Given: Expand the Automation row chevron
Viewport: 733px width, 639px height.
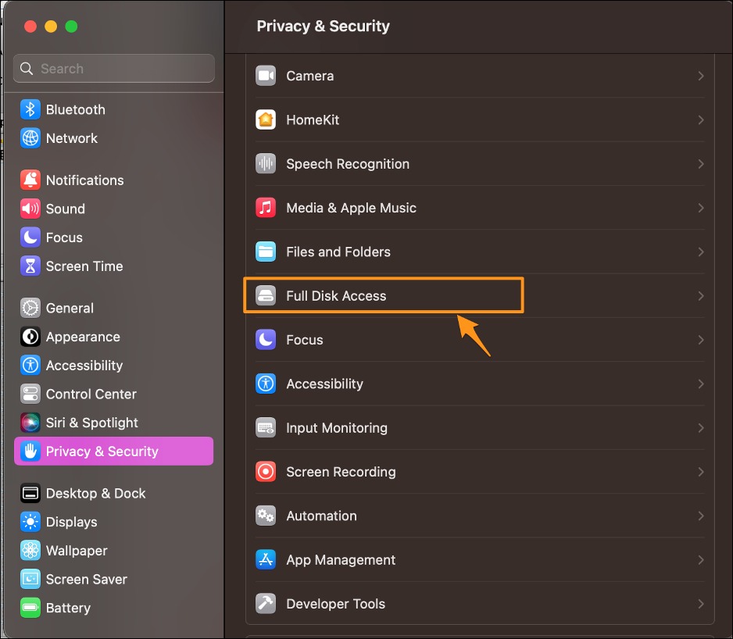Looking at the screenshot, I should click(701, 516).
